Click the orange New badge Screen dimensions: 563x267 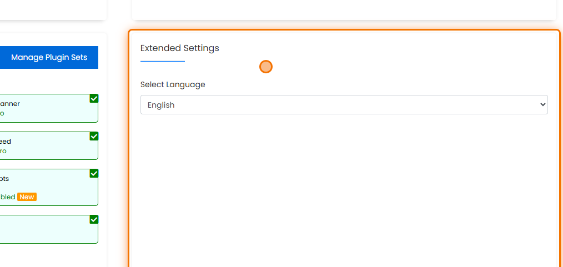[27, 197]
